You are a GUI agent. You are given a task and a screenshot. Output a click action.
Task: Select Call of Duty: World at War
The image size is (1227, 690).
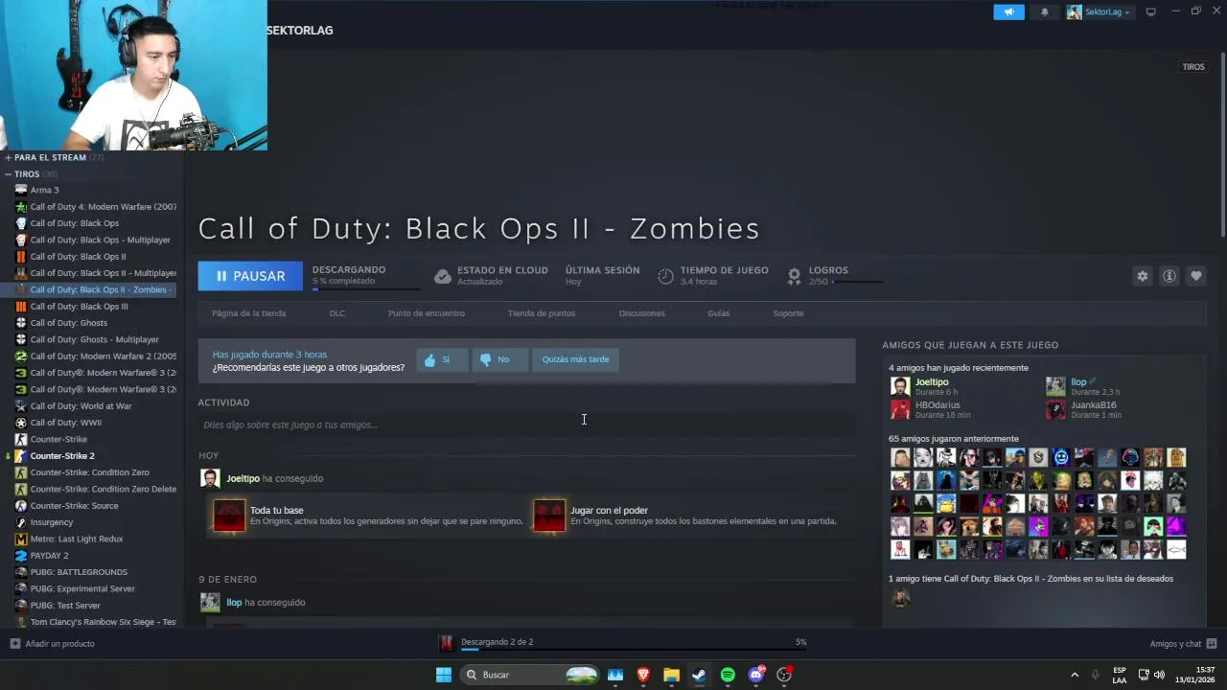81,406
